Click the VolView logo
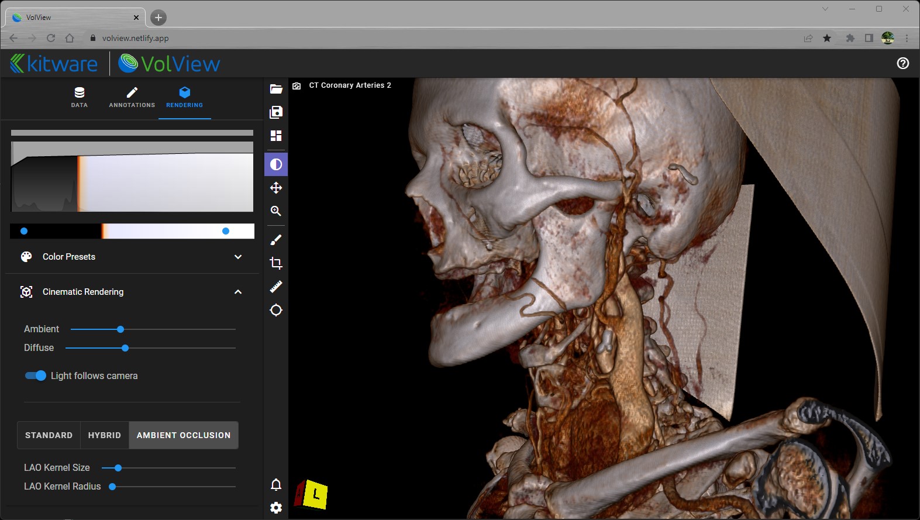Screen dimensions: 920x520 tap(169, 63)
